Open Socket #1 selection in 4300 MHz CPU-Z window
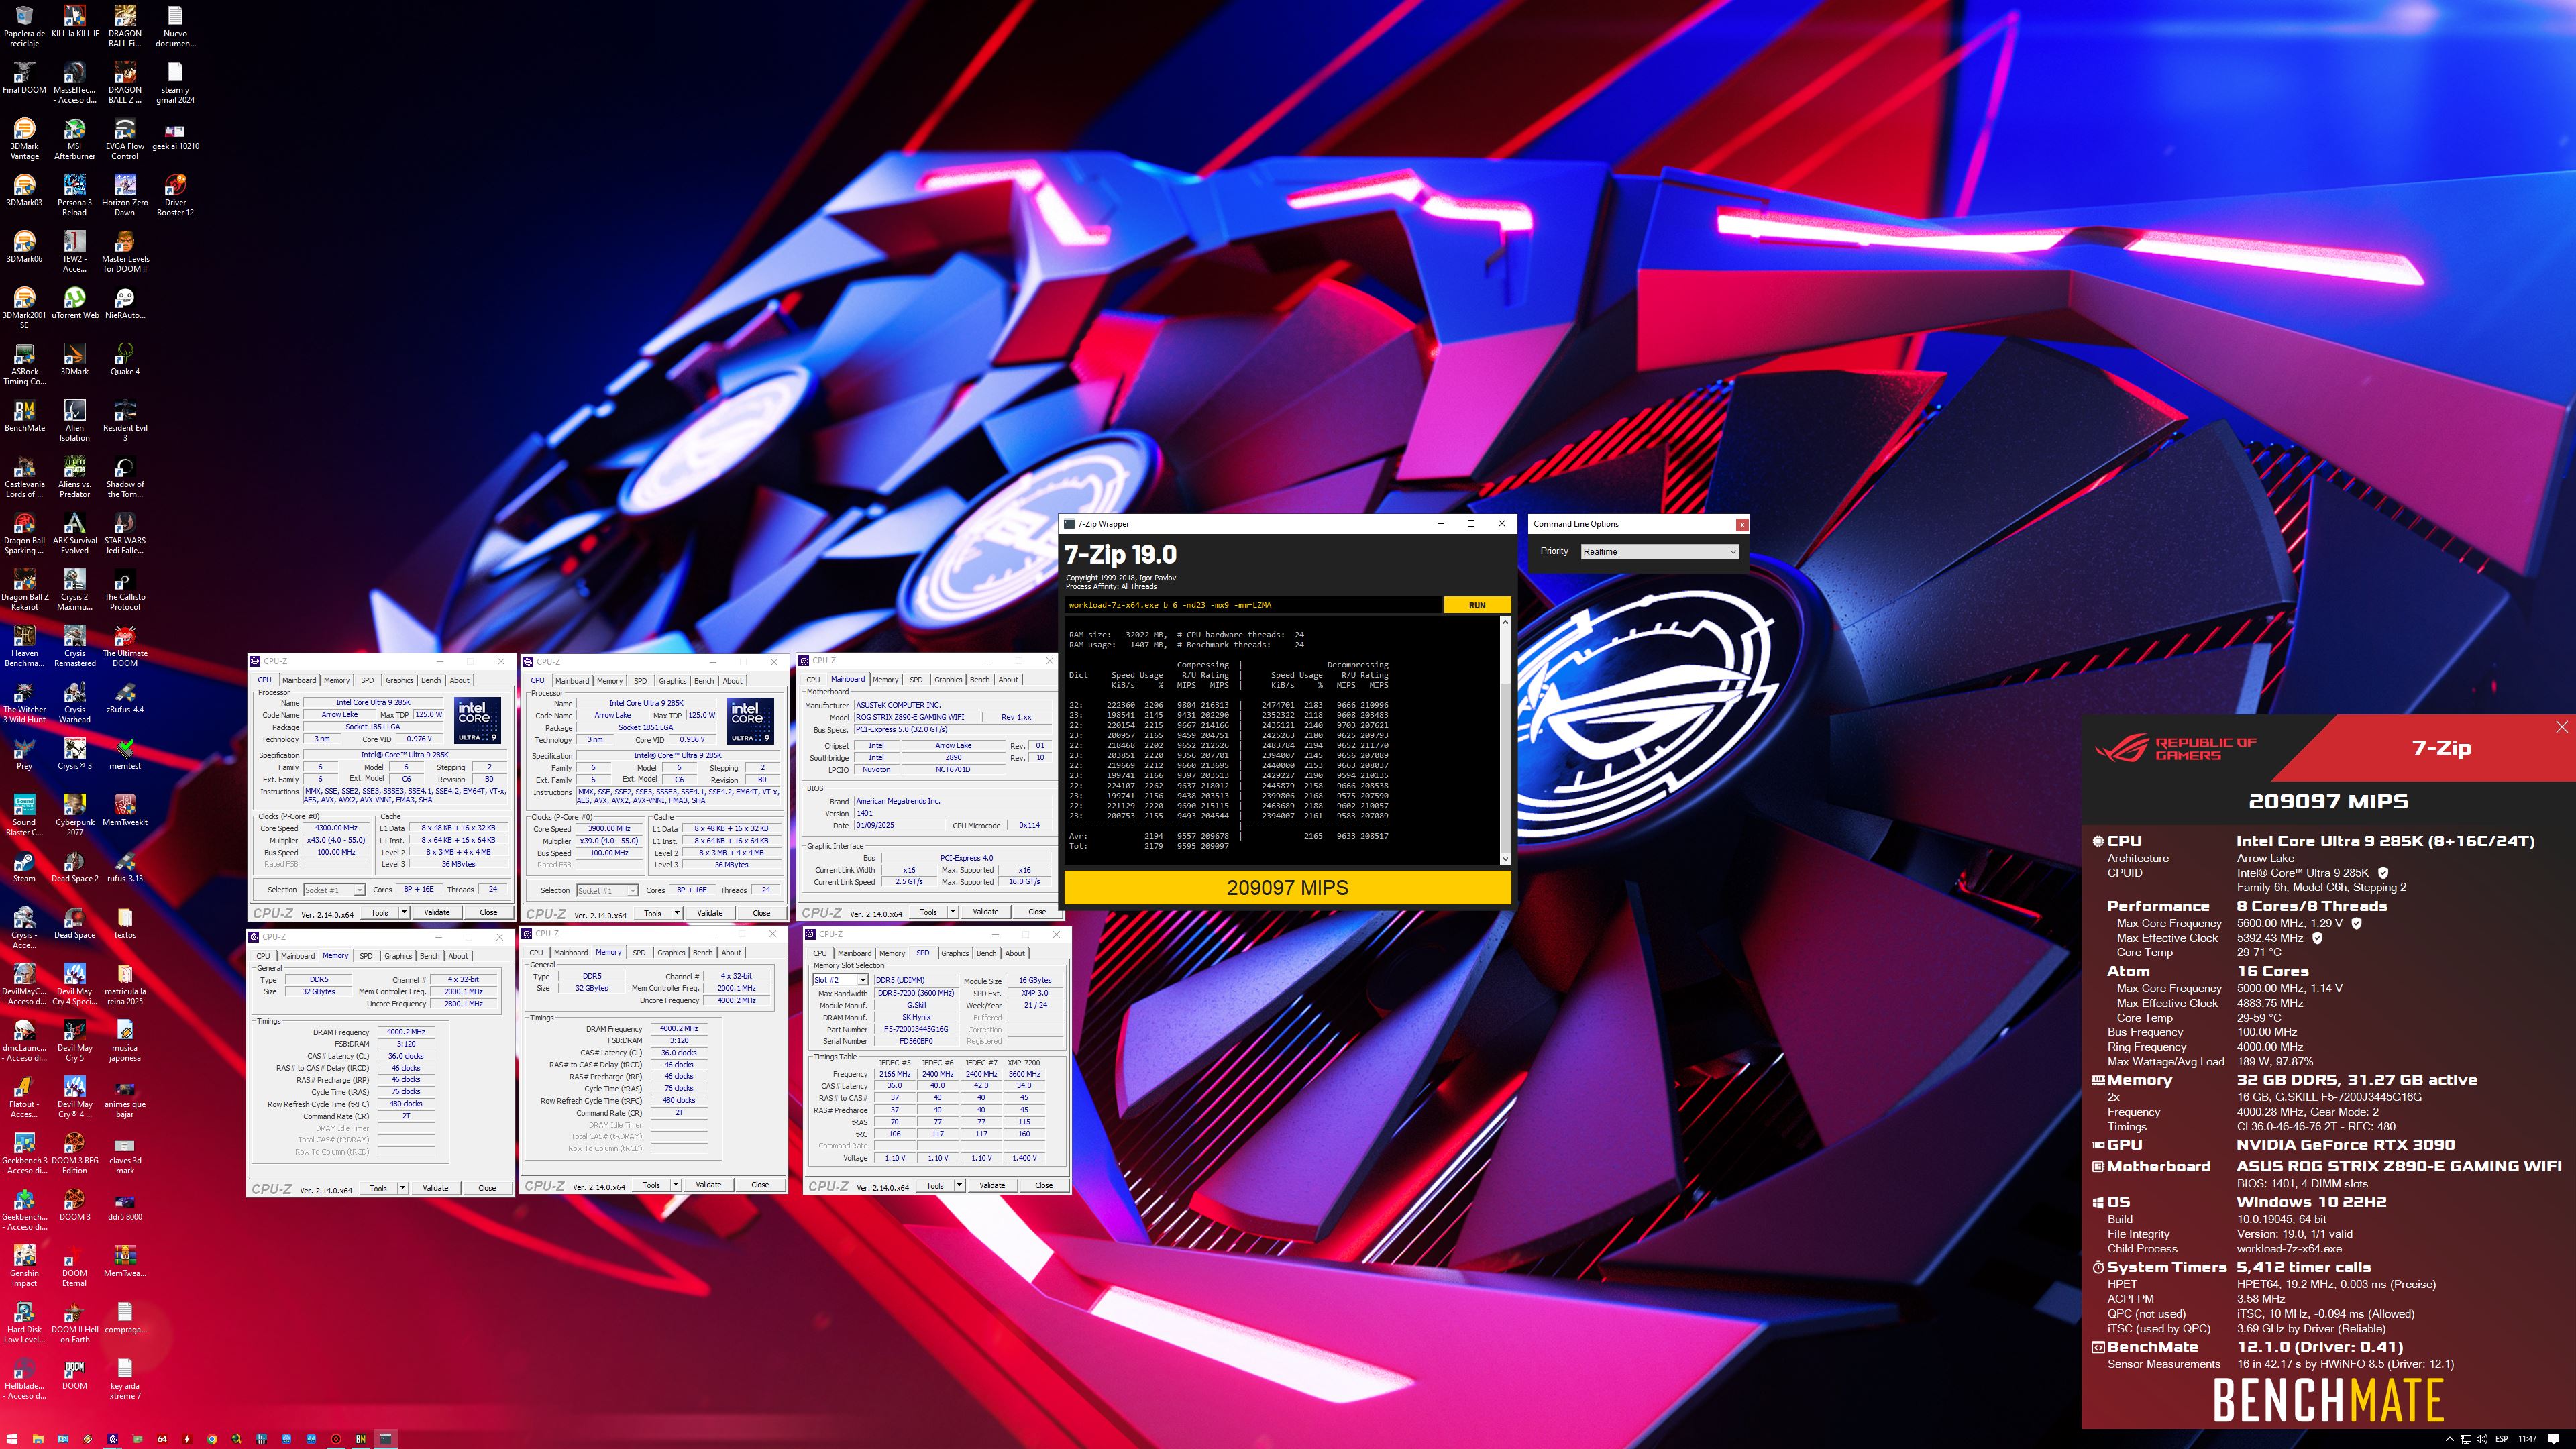Image resolution: width=2576 pixels, height=1449 pixels. pyautogui.click(x=334, y=890)
